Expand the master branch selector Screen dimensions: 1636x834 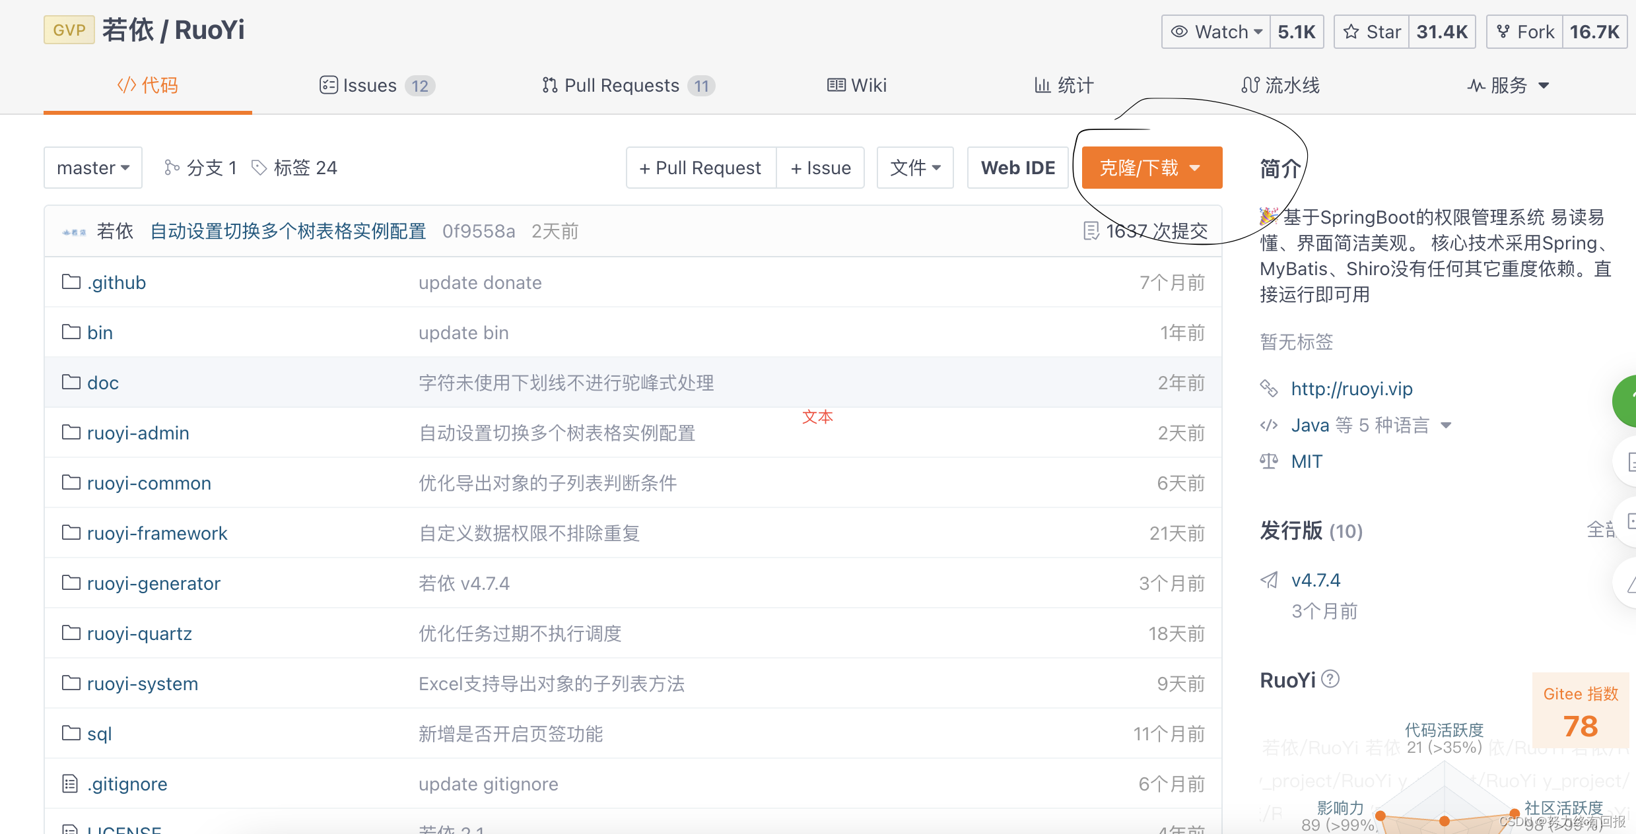(x=93, y=168)
